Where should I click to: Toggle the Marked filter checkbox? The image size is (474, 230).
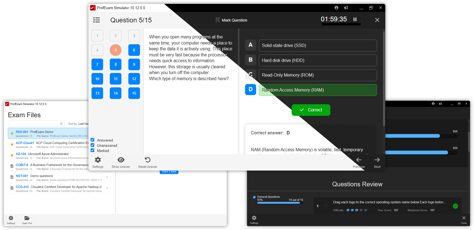[93, 150]
